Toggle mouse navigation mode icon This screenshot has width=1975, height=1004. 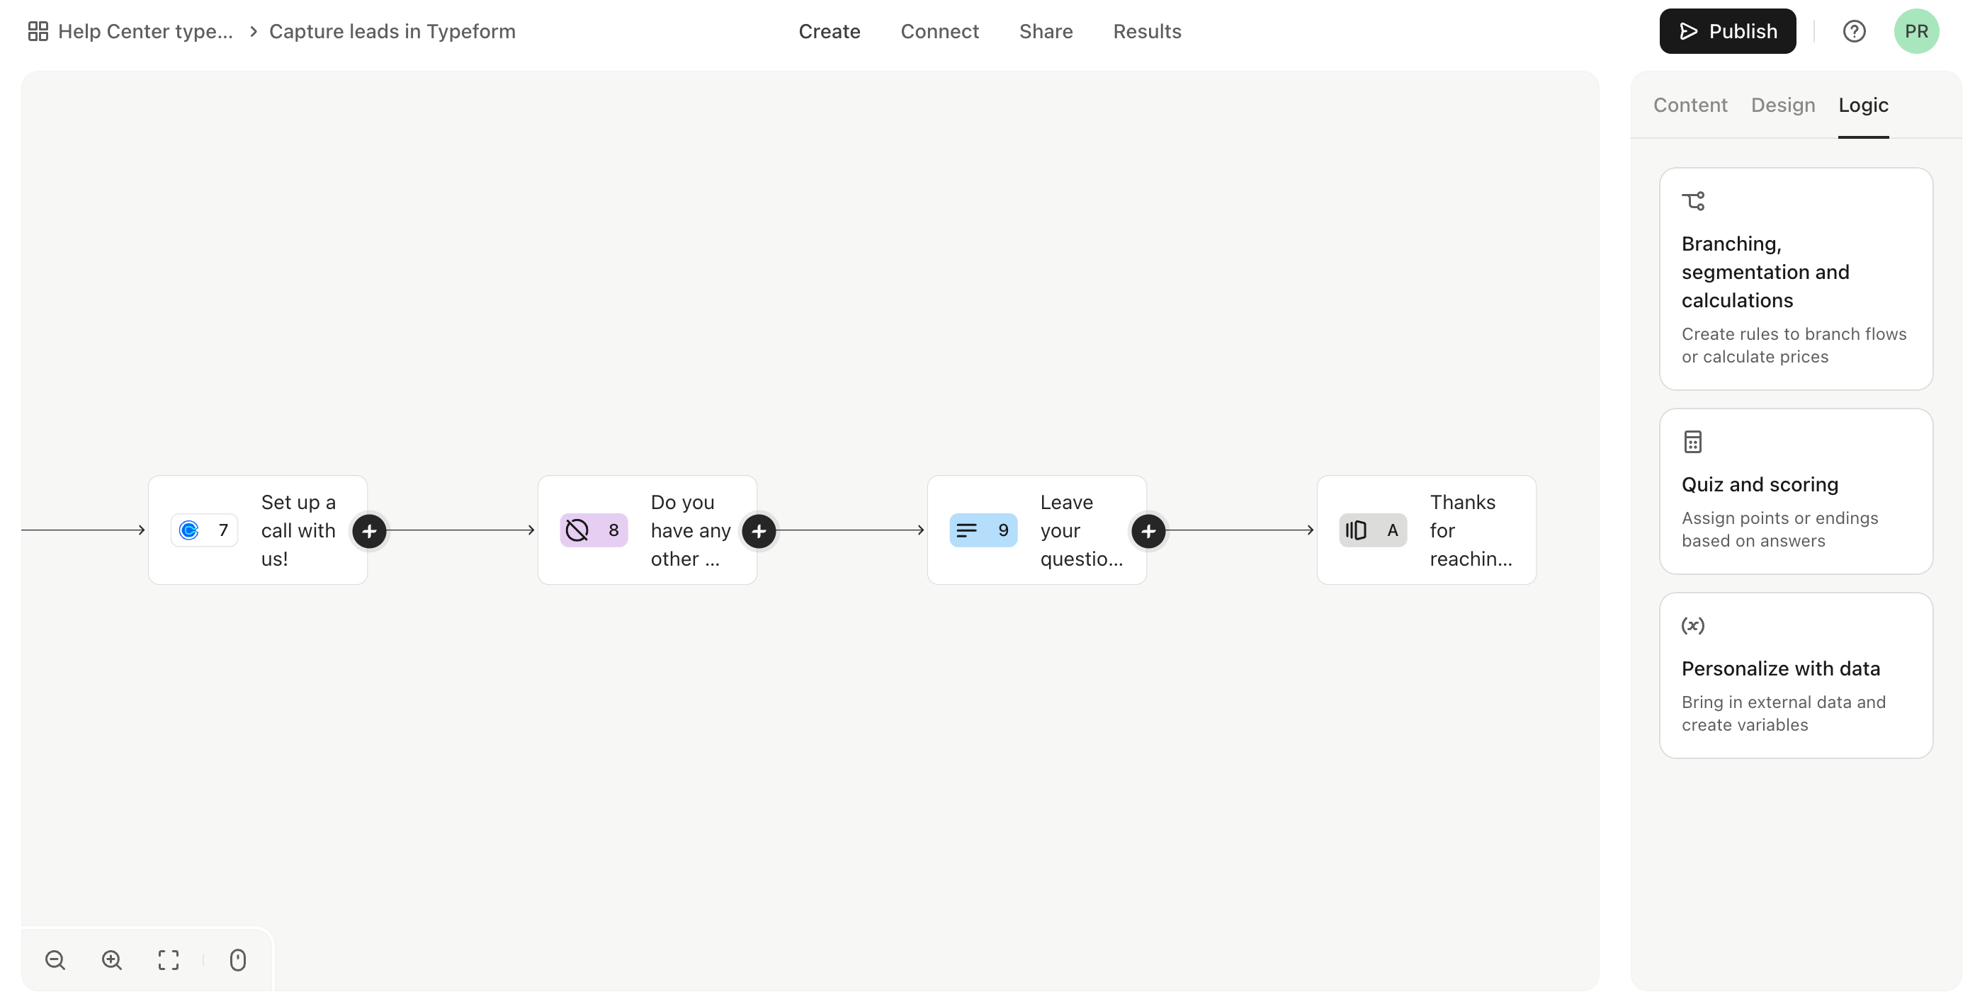pos(238,960)
